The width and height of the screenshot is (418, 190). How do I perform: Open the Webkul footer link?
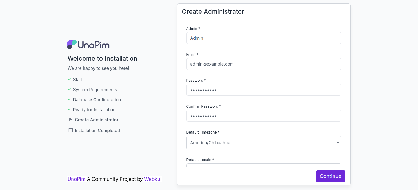(153, 179)
